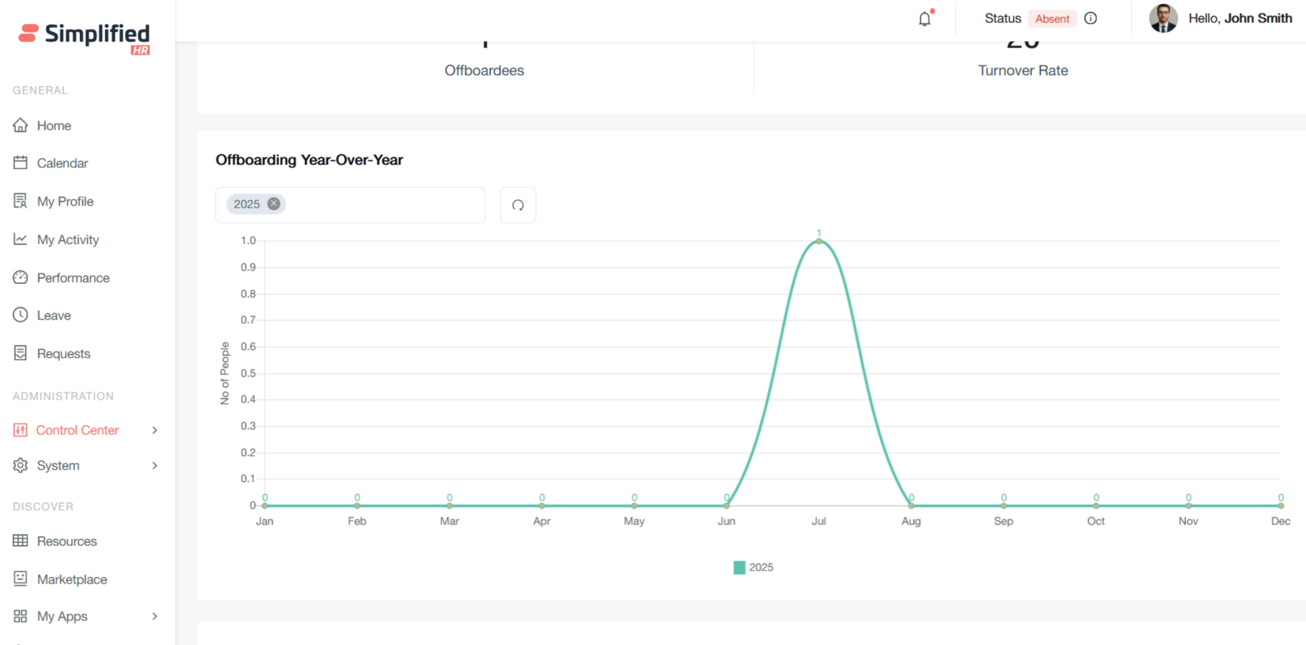Click the status info icon

[1090, 19]
